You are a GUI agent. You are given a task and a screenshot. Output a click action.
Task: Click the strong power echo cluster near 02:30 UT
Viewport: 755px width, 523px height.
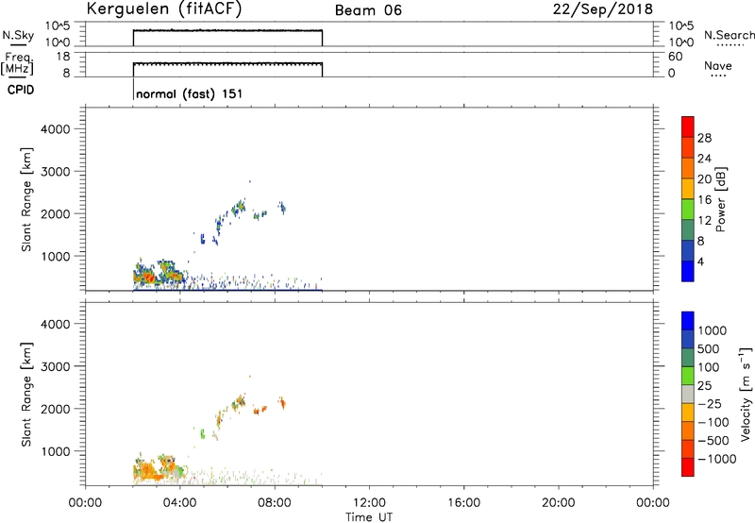144,277
